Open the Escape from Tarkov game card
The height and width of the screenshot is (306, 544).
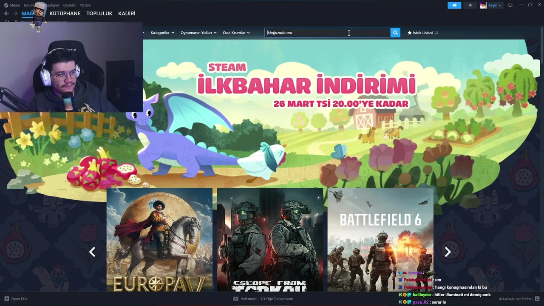[x=270, y=240]
